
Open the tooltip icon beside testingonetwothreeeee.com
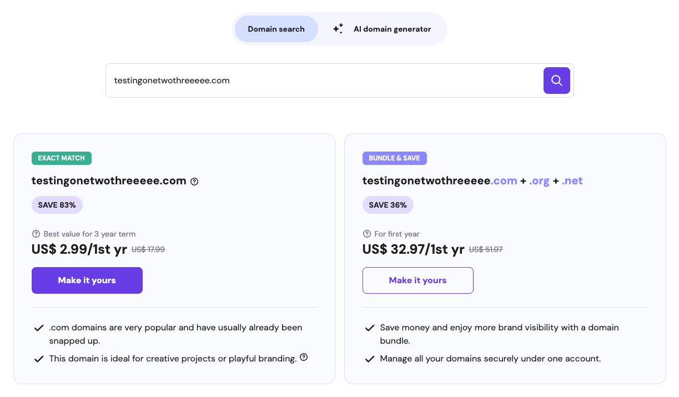coord(194,181)
